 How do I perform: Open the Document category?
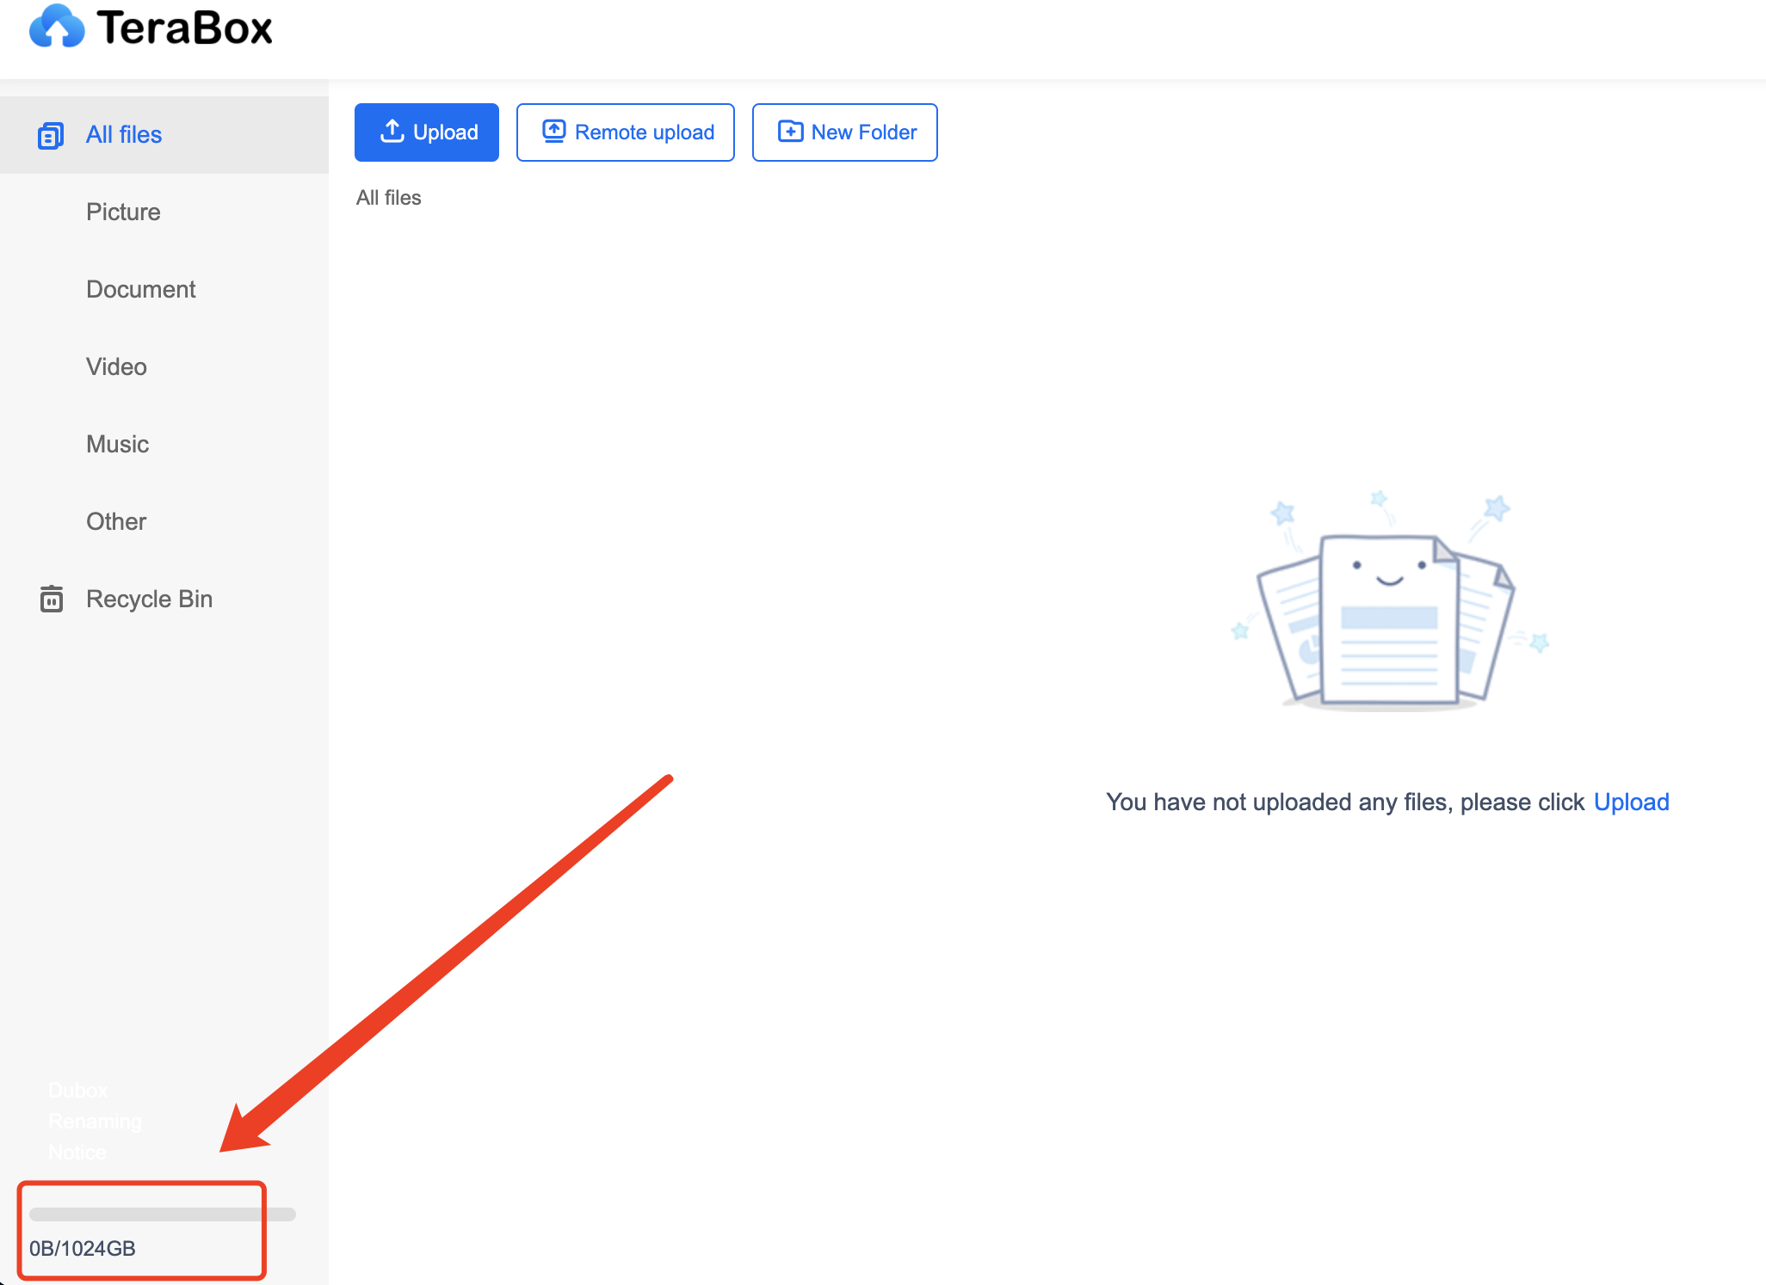tap(141, 290)
